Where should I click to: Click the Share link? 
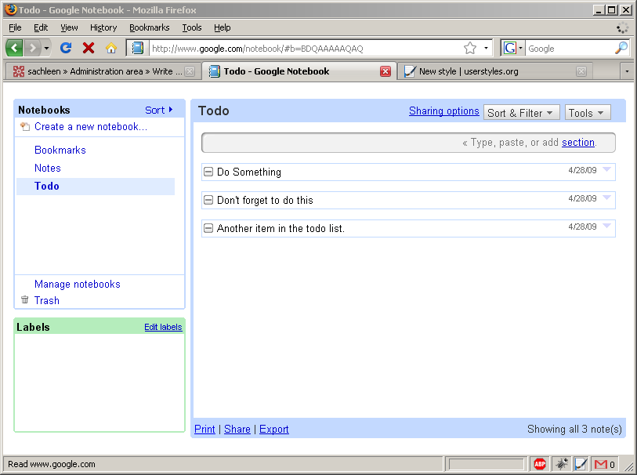(x=237, y=429)
